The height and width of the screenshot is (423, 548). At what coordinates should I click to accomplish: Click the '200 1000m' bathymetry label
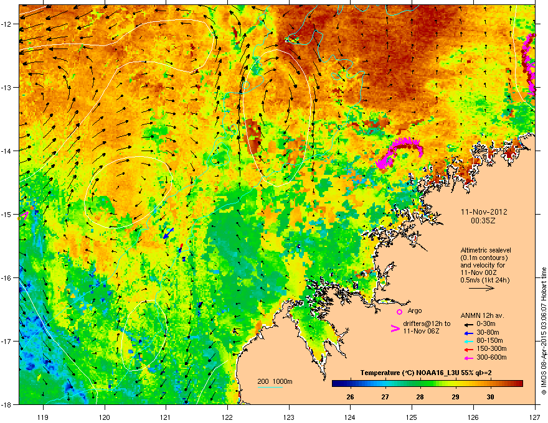coord(275,381)
